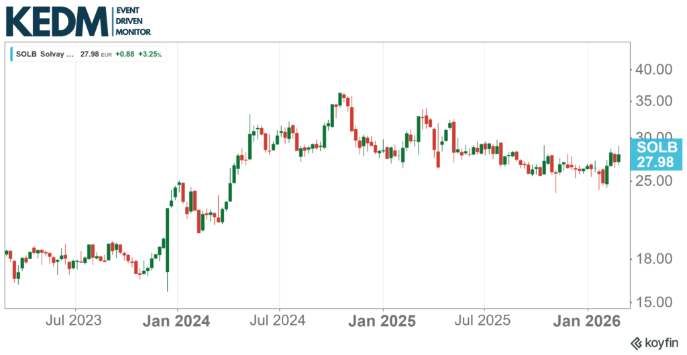Select the Jul 2024 time axis label
687x355 pixels.
coord(281,321)
